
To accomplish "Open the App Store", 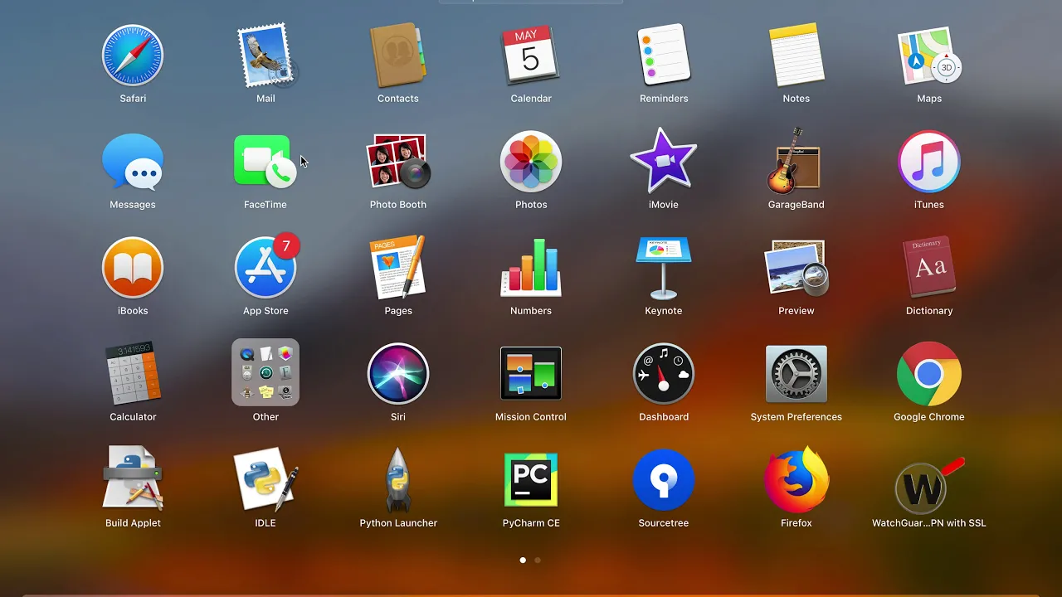I will (x=265, y=268).
